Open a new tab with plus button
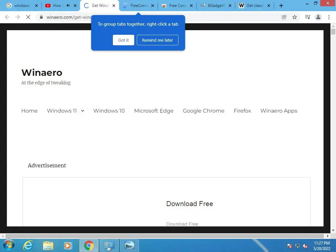Screen dimensions: 336x252 point(281,6)
